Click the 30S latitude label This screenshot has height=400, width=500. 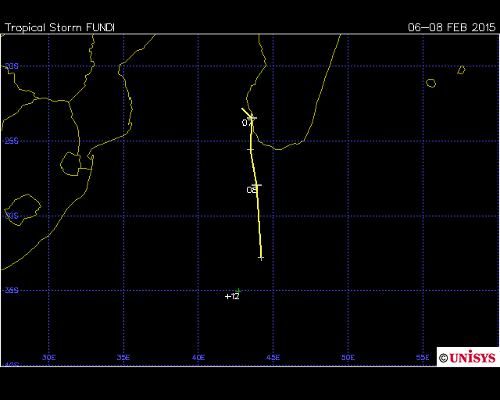click(x=12, y=216)
